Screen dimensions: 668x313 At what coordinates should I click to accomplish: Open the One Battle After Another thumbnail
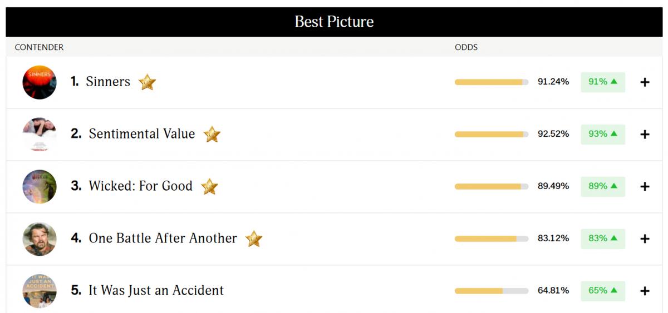pos(40,239)
